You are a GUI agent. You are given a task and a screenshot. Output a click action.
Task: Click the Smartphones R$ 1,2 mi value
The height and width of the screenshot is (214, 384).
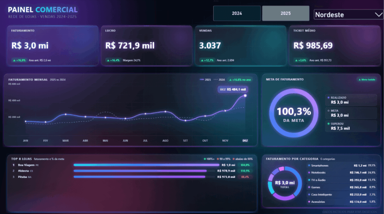tap(360, 166)
